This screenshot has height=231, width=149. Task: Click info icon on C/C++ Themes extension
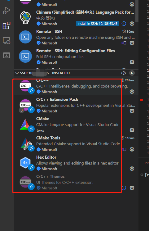pos(124,188)
